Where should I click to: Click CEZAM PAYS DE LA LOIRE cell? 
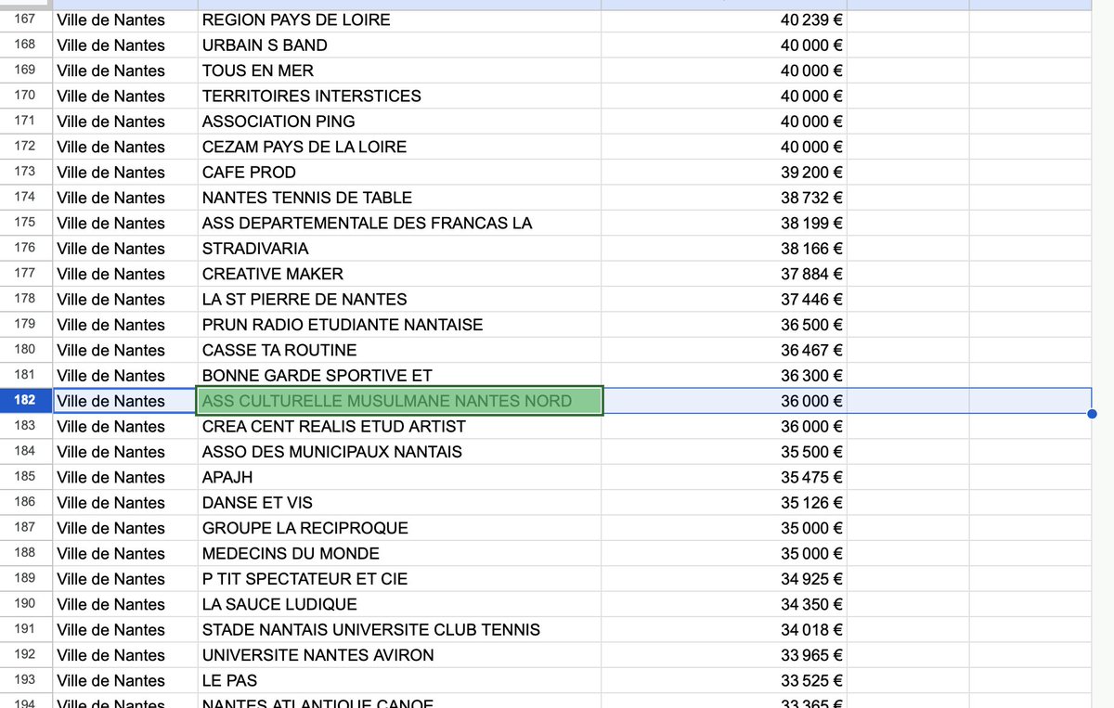[399, 147]
